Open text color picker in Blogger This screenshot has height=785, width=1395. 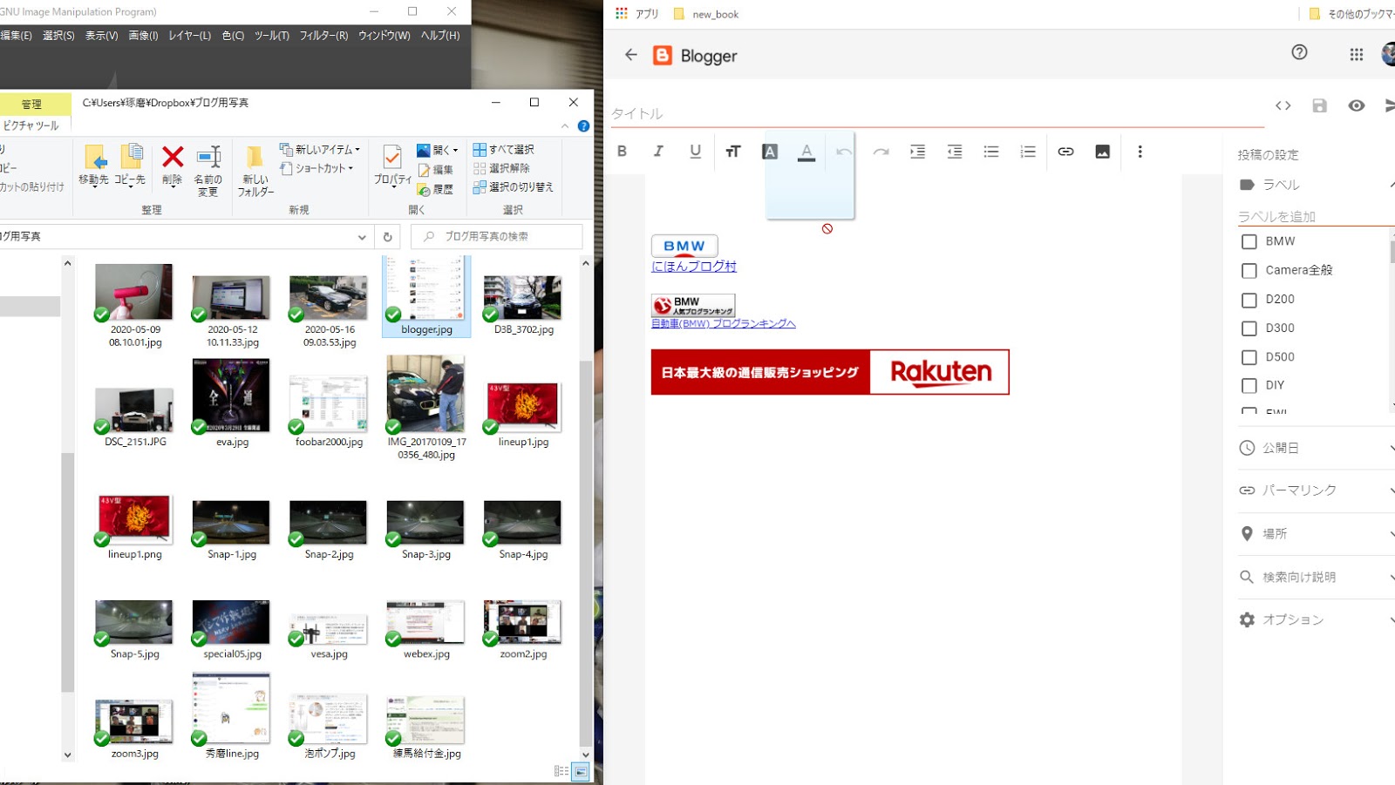pos(806,152)
